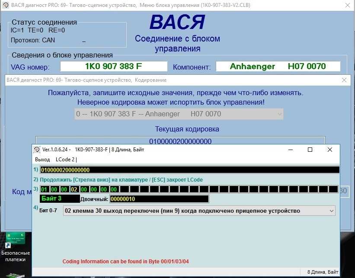Open the Бит 0-7 options dropdown
355x278 pixels.
pyautogui.click(x=199, y=211)
